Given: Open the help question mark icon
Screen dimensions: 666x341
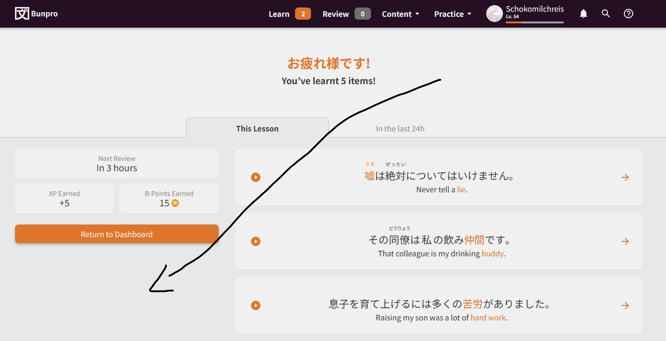Looking at the screenshot, I should point(628,14).
